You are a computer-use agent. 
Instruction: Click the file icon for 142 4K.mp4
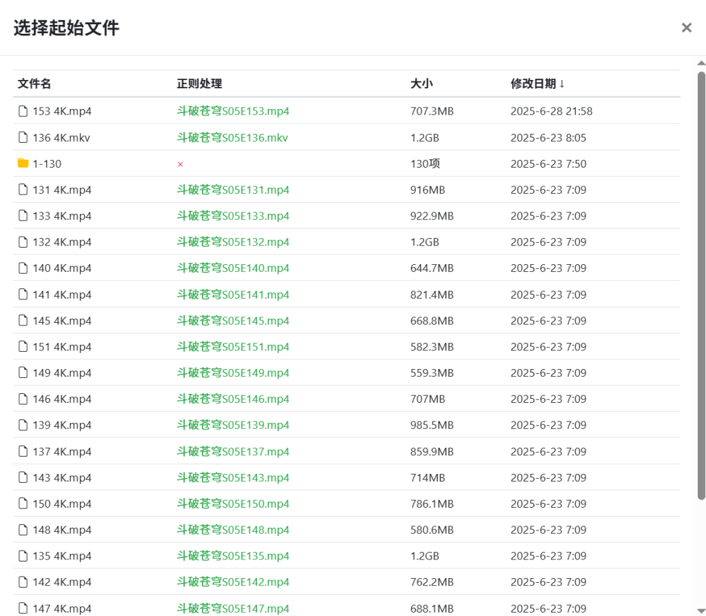(23, 582)
